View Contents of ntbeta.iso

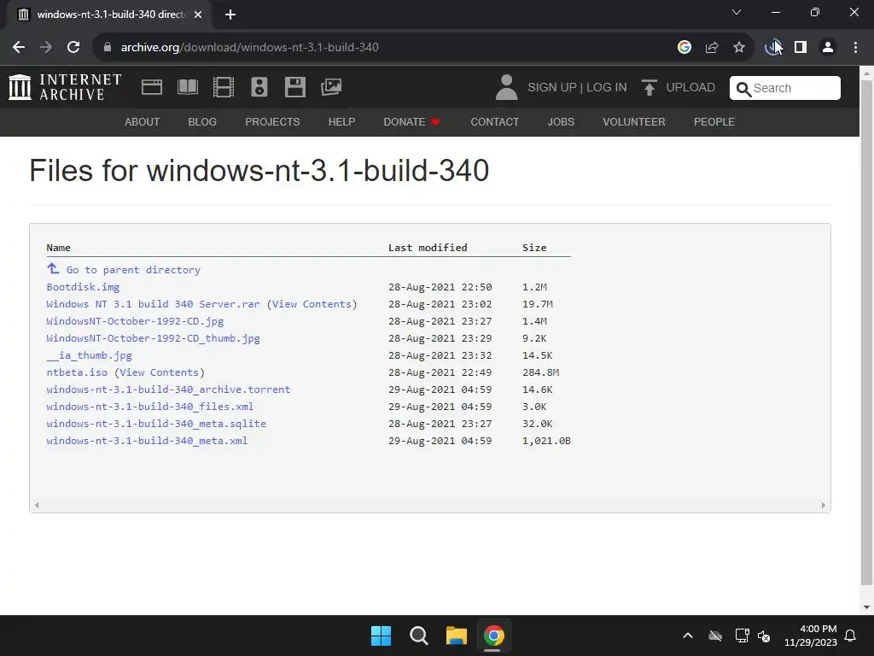tap(160, 372)
